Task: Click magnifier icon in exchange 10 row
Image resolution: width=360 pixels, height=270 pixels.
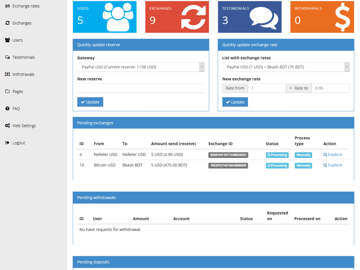Action: (325, 165)
